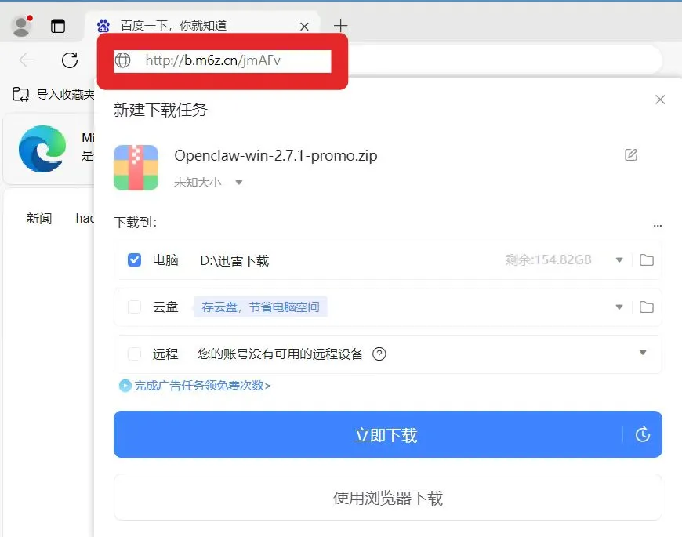
Task: Expand the 远程 device dropdown
Action: coord(643,353)
